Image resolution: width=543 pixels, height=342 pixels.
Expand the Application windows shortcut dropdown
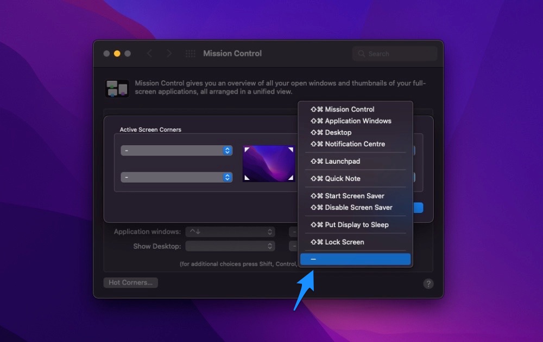point(230,231)
